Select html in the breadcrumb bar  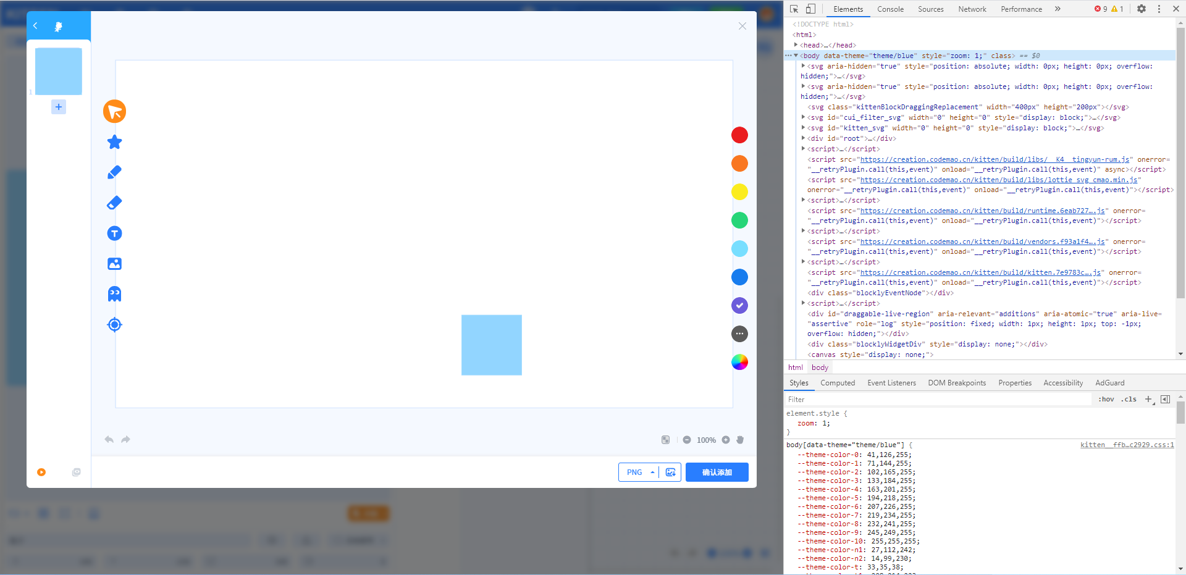pos(796,367)
